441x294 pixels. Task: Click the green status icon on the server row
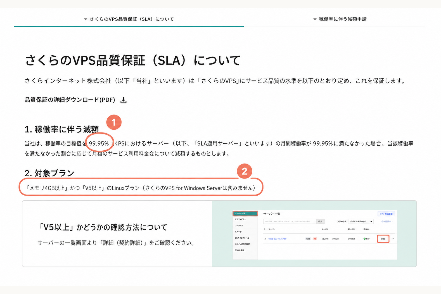point(364,239)
